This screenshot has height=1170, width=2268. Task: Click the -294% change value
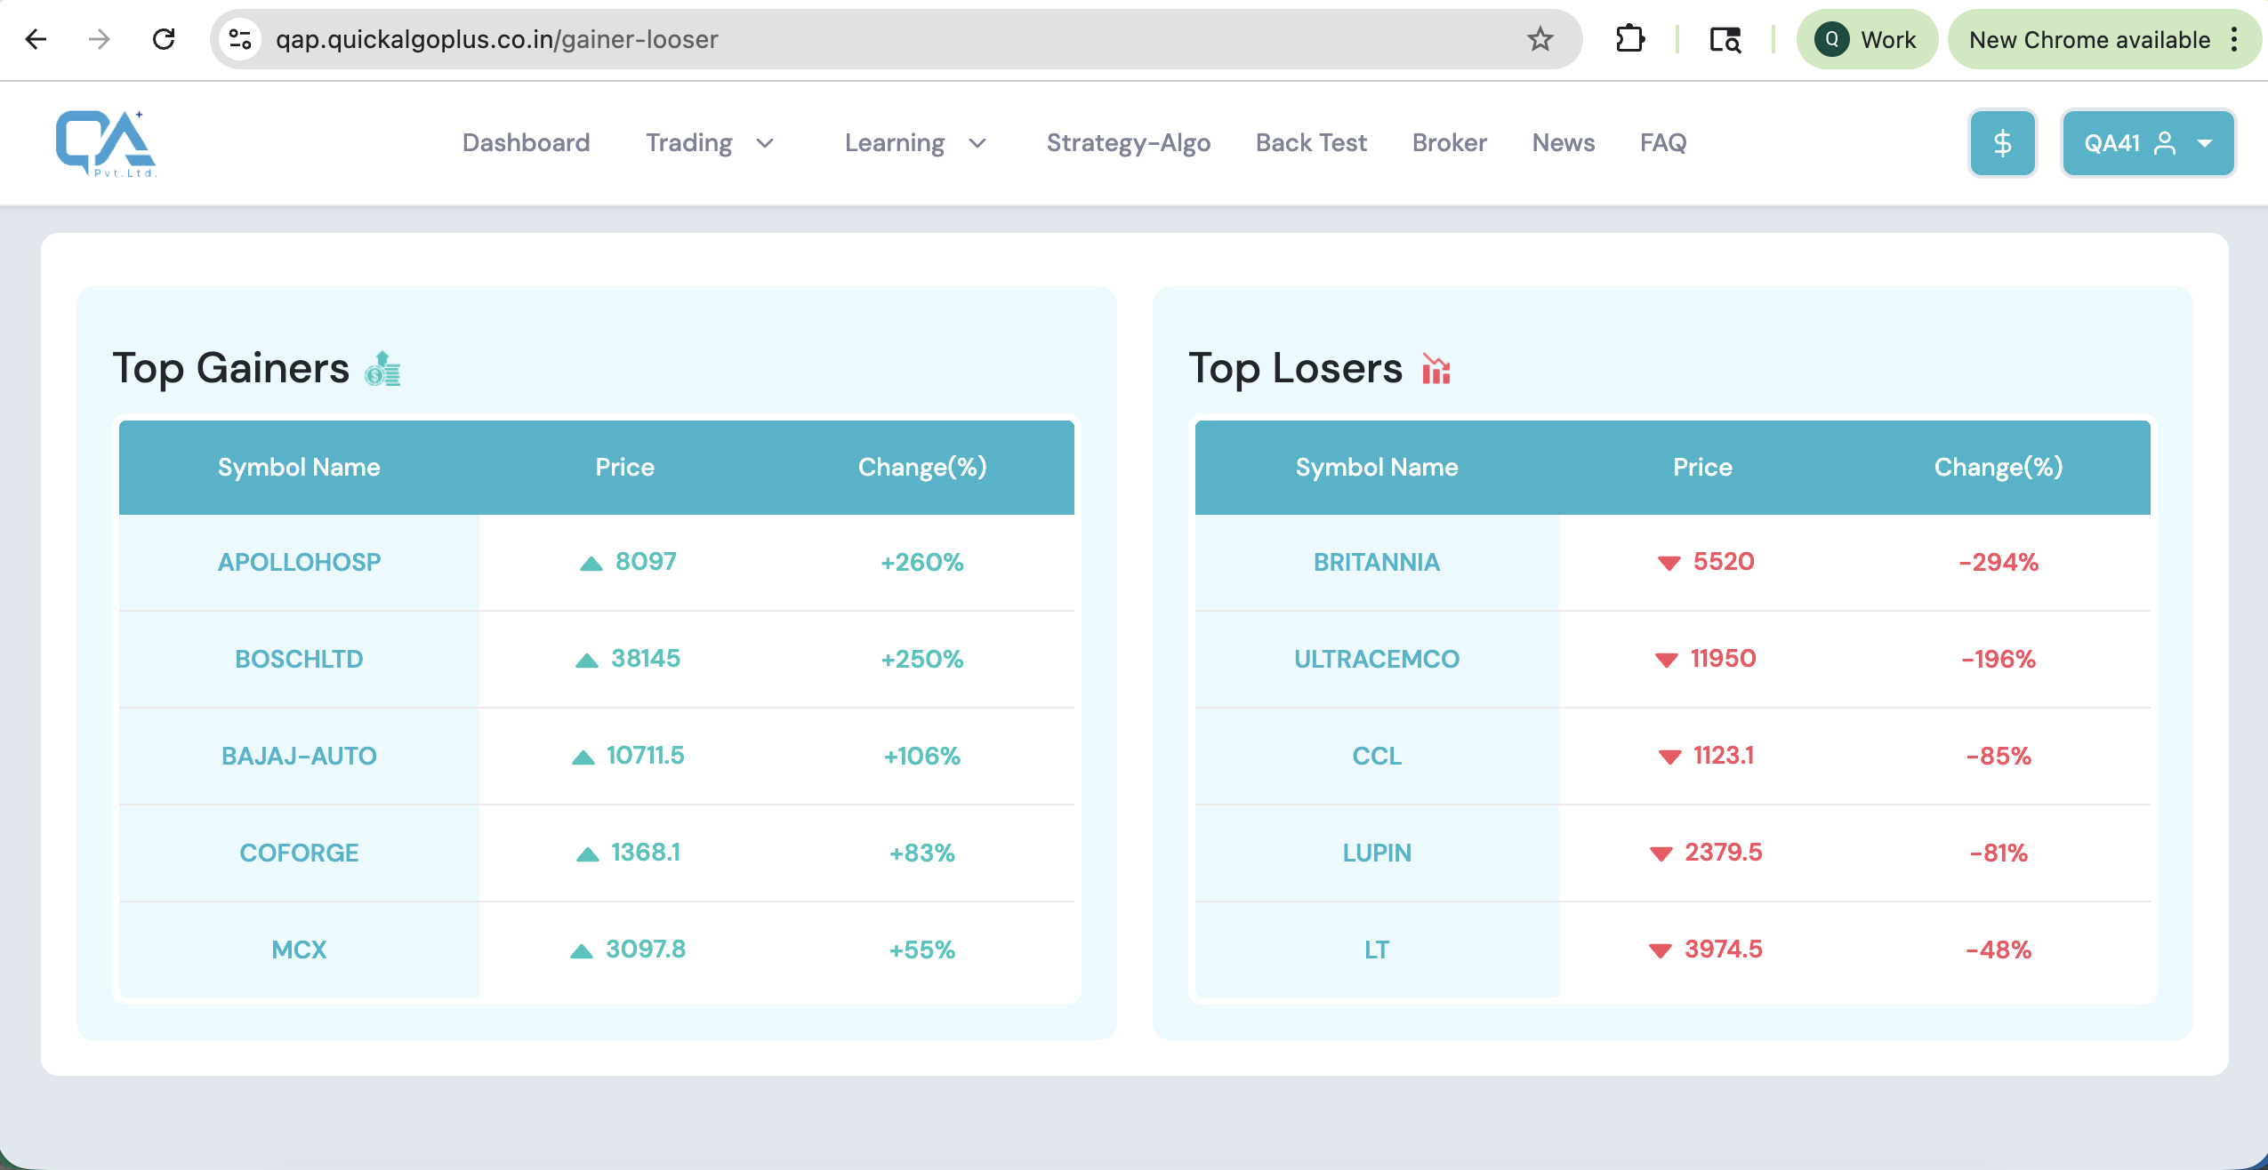coord(1999,562)
